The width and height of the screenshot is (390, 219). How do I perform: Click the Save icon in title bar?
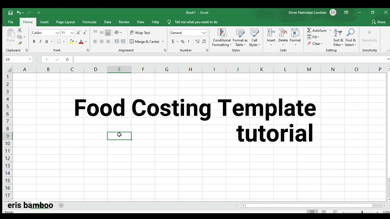pos(10,13)
